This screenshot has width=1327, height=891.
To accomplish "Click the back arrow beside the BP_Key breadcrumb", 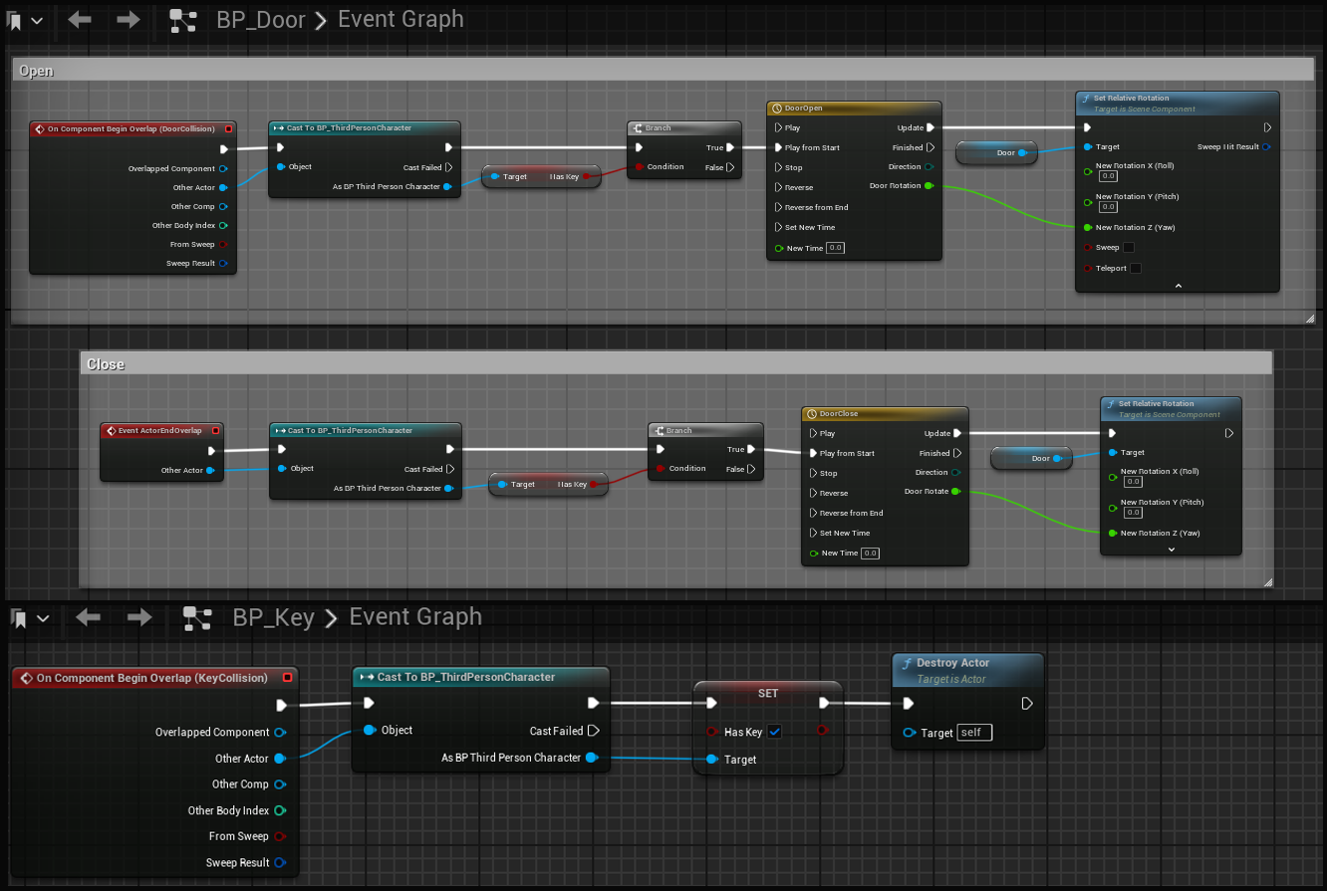I will coord(88,618).
